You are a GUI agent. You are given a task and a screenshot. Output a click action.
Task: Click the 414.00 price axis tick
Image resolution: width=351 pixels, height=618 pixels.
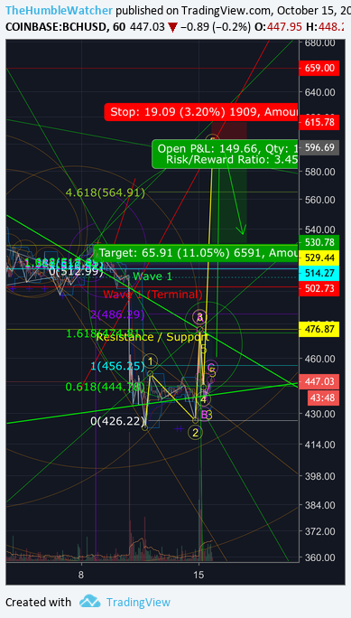320,445
